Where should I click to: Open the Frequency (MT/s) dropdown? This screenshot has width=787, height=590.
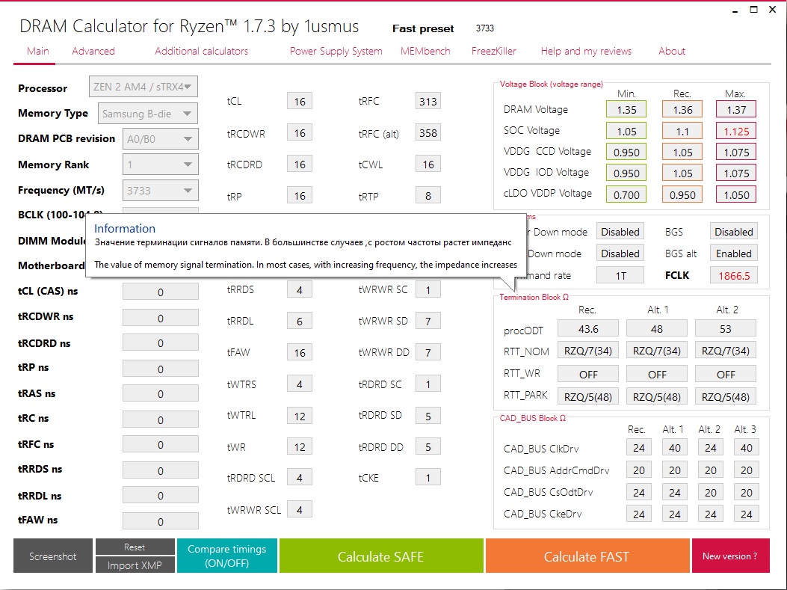click(160, 190)
